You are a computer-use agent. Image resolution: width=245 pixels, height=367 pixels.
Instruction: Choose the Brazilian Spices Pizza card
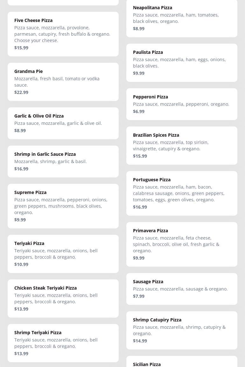click(x=182, y=145)
